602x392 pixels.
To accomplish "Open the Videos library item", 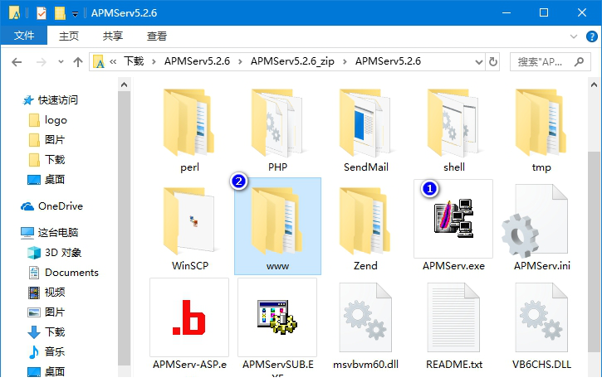I will pos(46,293).
